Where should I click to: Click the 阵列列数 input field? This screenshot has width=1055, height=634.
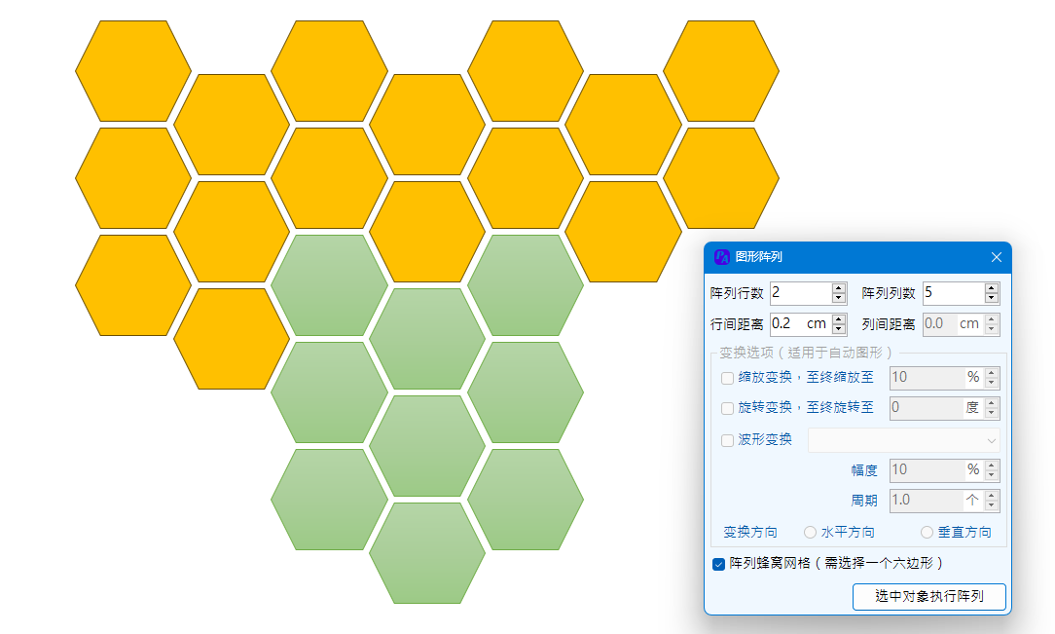click(954, 293)
